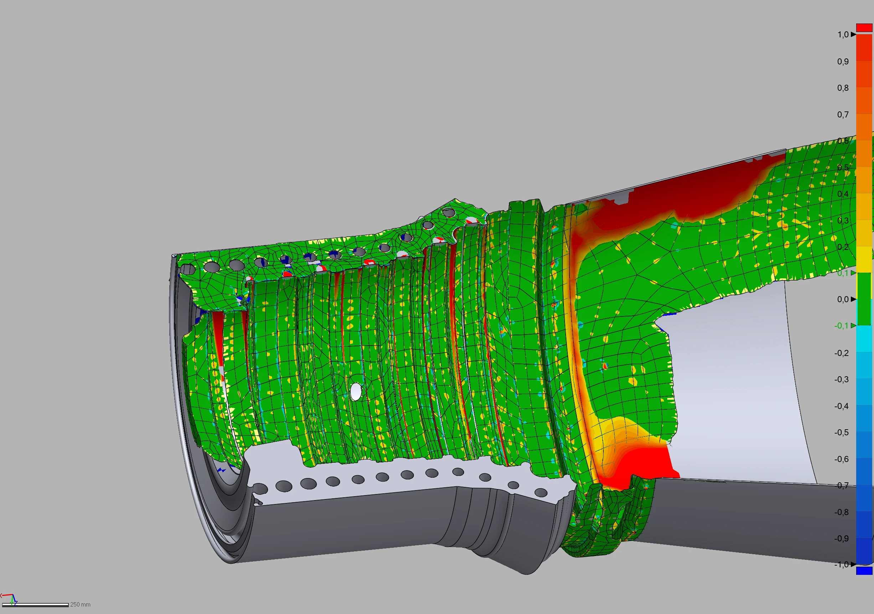Click the -0,5 legend value label
Image resolution: width=874 pixels, height=614 pixels.
842,433
